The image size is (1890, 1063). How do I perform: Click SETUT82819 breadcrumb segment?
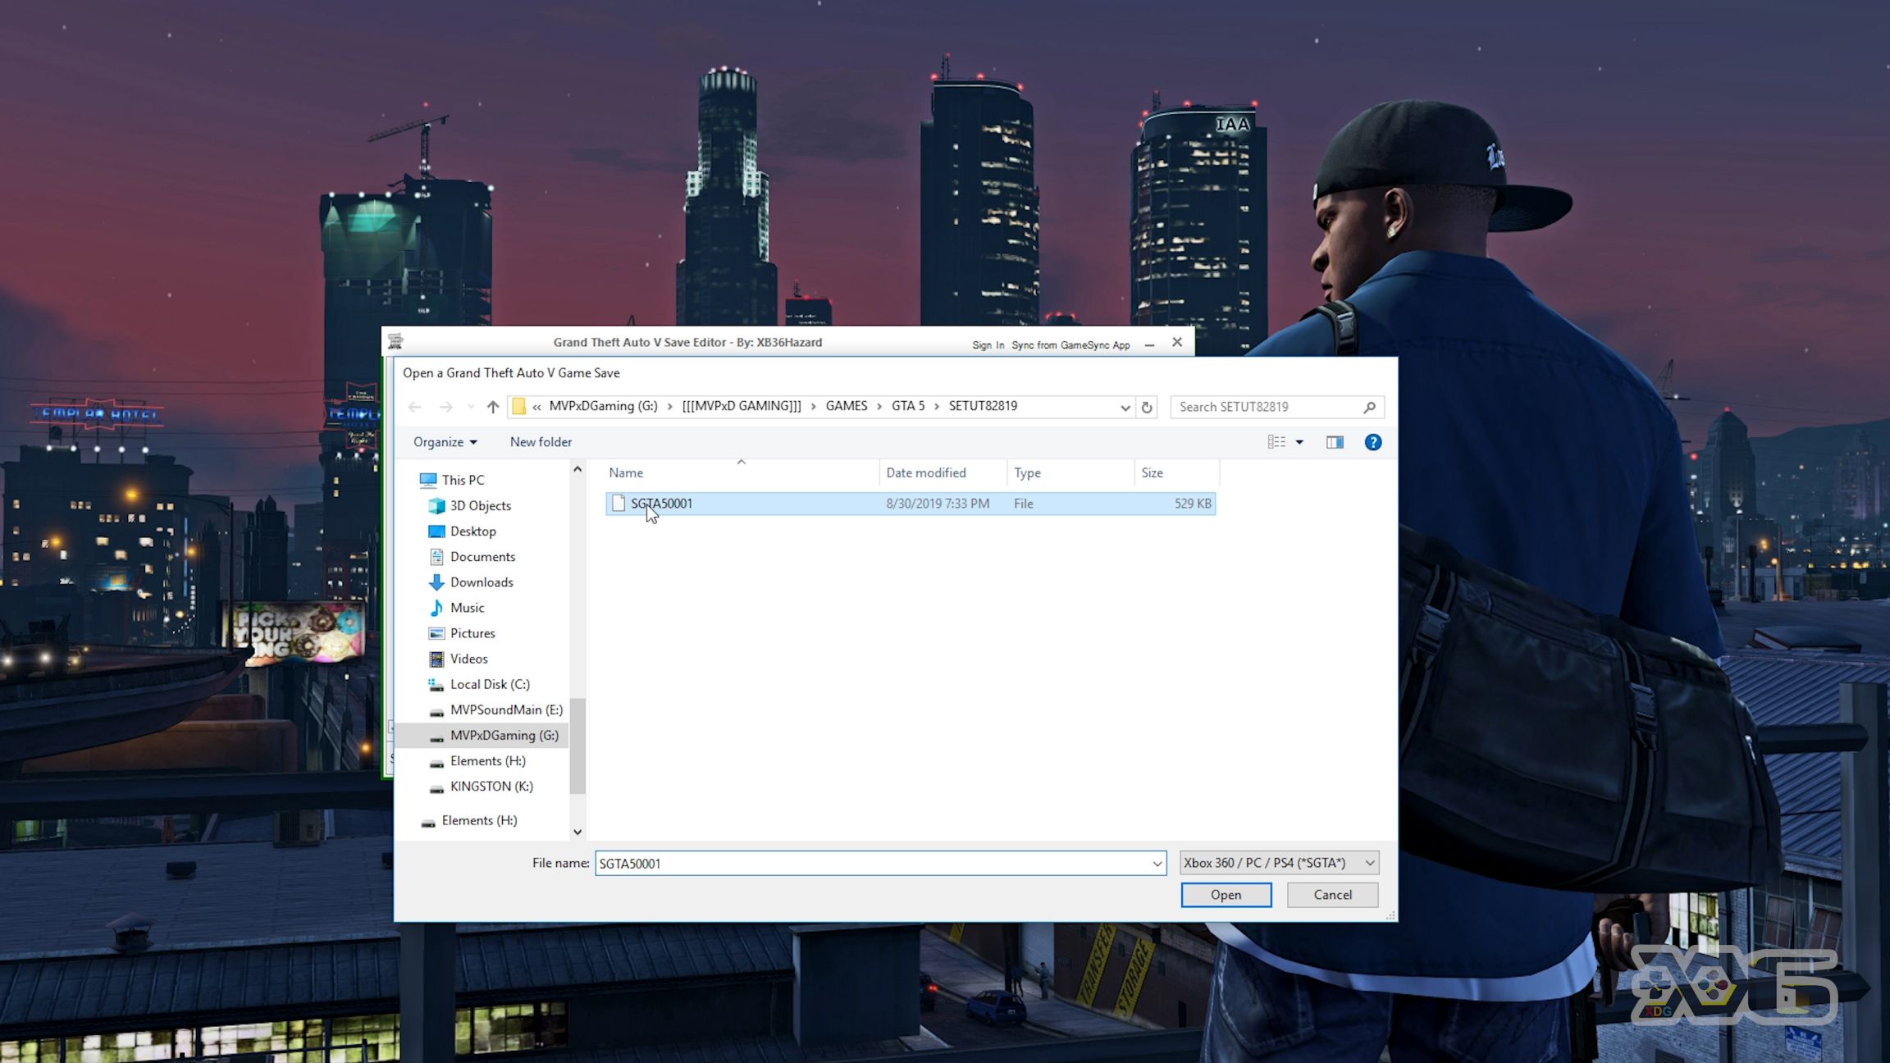coord(983,406)
